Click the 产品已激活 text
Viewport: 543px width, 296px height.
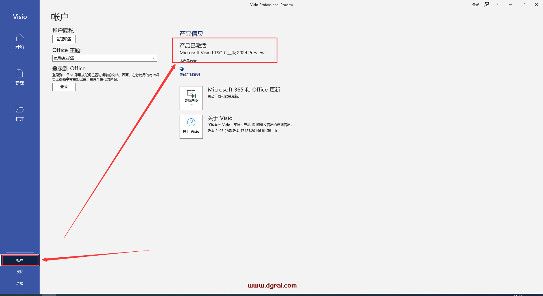[x=193, y=45]
